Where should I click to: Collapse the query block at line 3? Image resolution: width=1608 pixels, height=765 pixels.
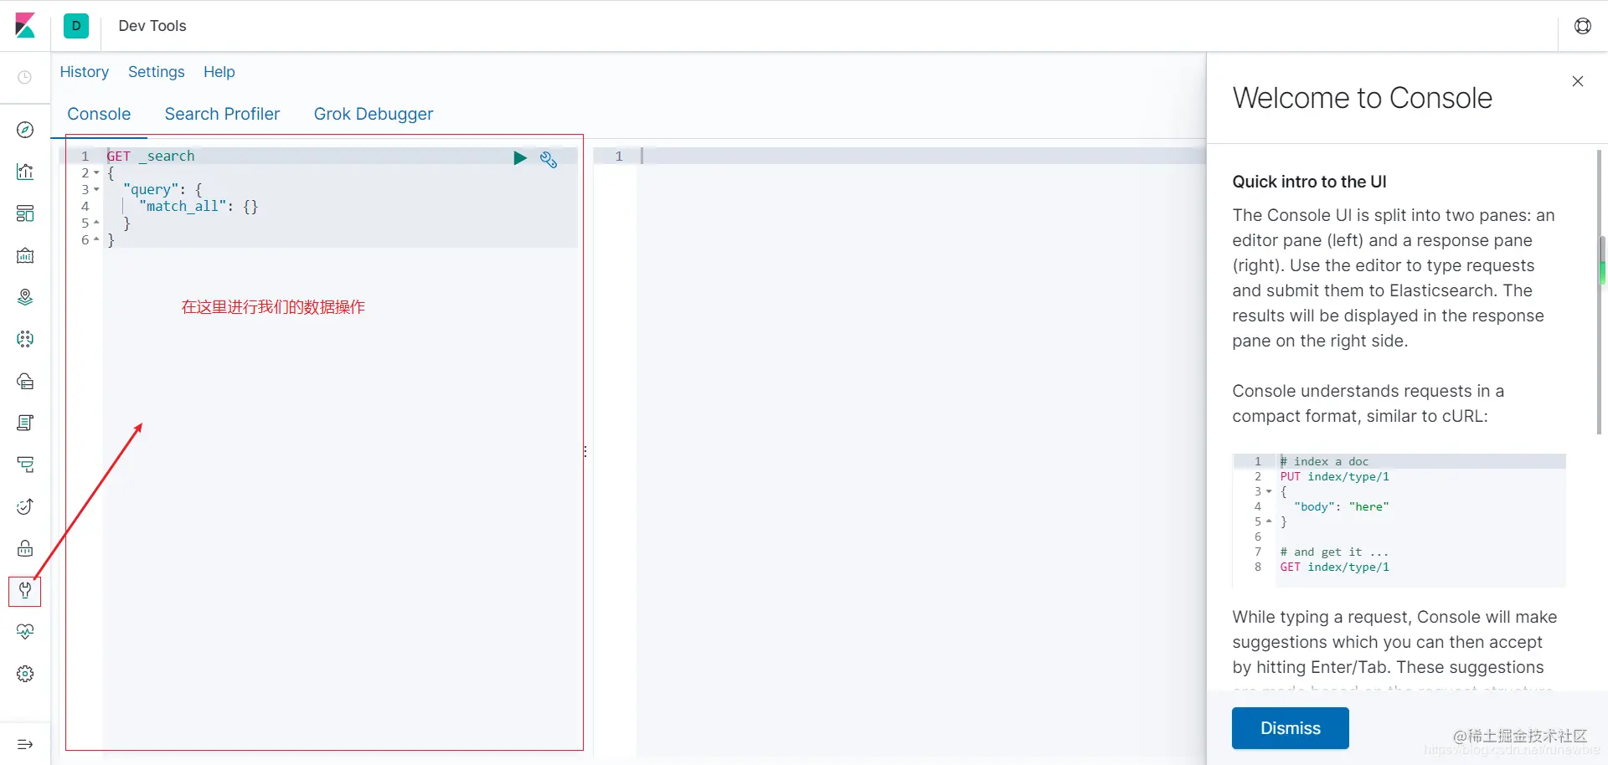[x=96, y=190]
